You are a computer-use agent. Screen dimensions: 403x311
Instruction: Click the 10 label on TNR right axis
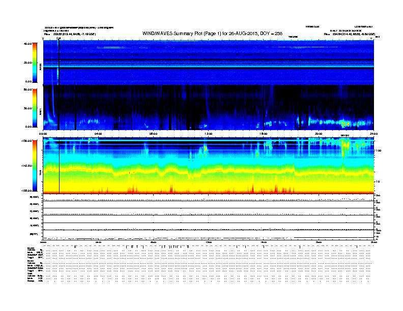click(378, 181)
